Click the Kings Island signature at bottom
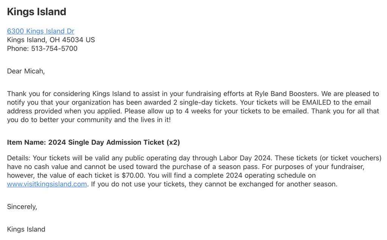The width and height of the screenshot is (387, 240). tap(26, 229)
